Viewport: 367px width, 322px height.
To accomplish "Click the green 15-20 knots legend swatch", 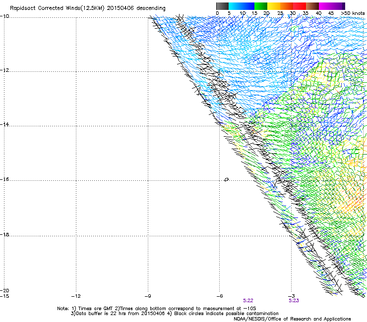I will click(261, 6).
